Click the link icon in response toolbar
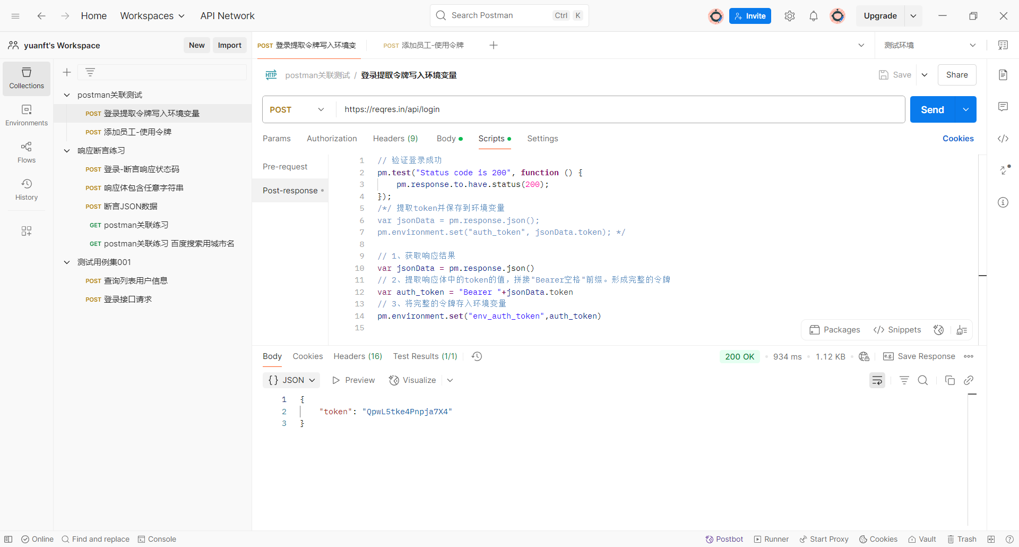This screenshot has height=547, width=1019. coord(969,380)
